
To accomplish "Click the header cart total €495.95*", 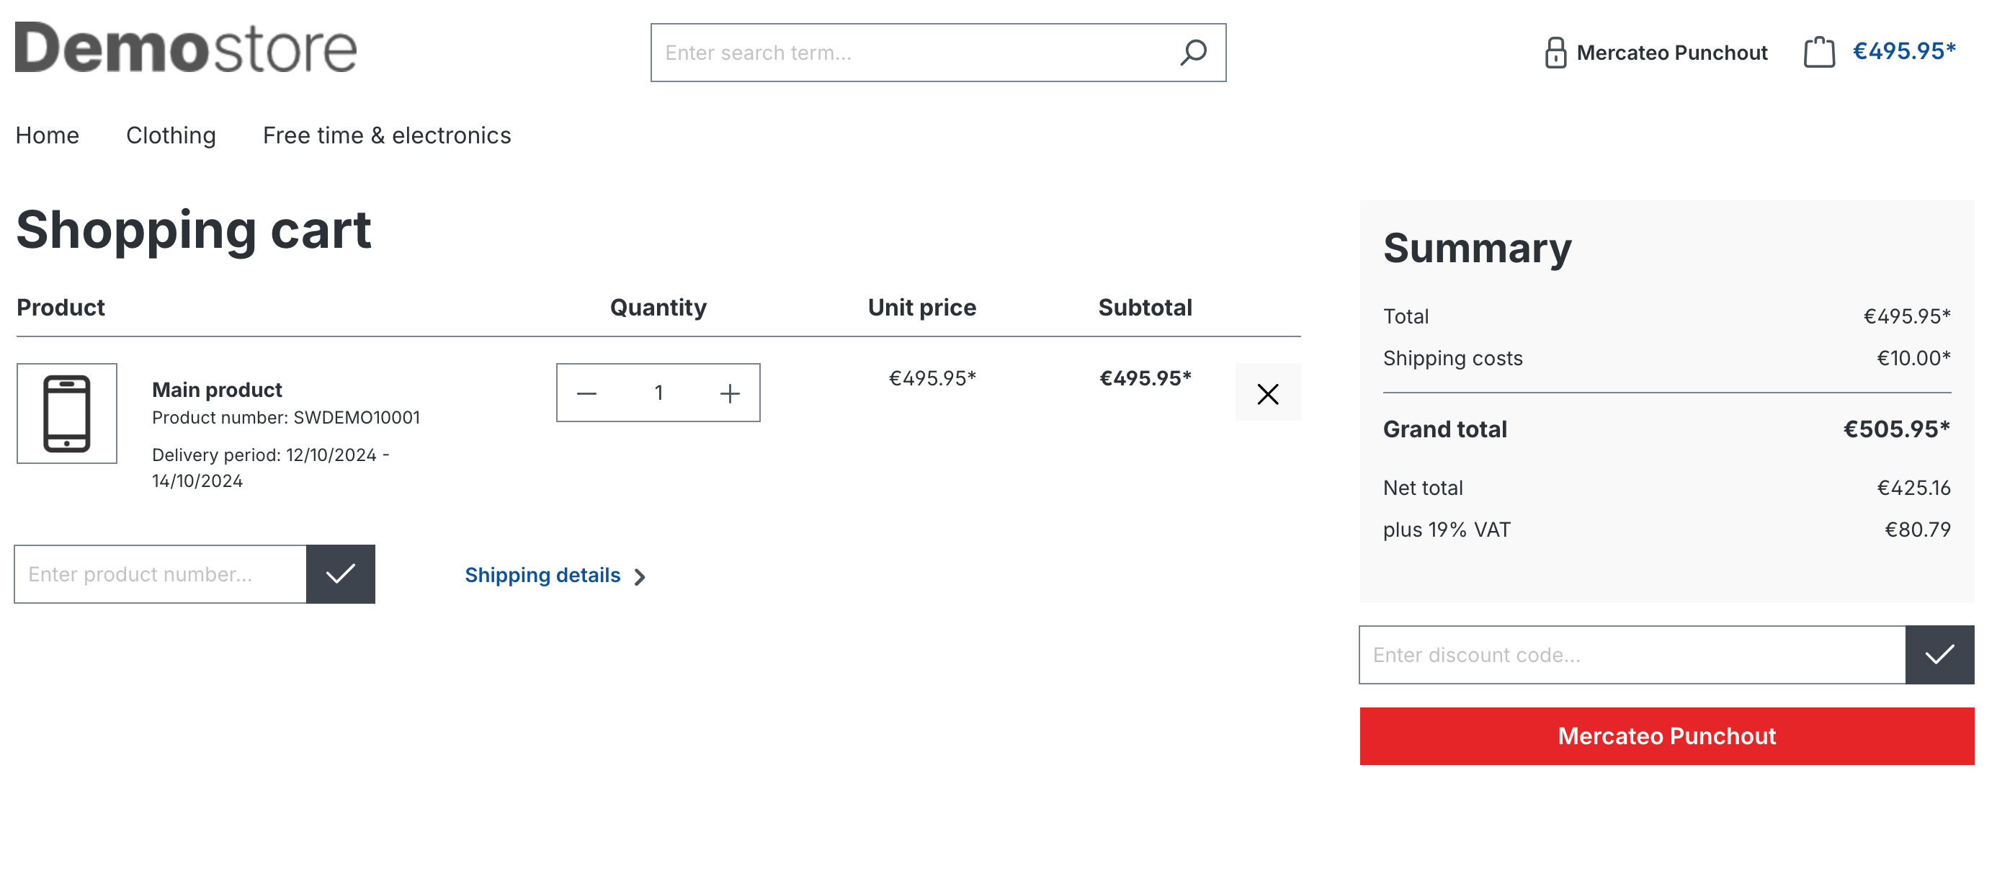I will coord(1904,51).
